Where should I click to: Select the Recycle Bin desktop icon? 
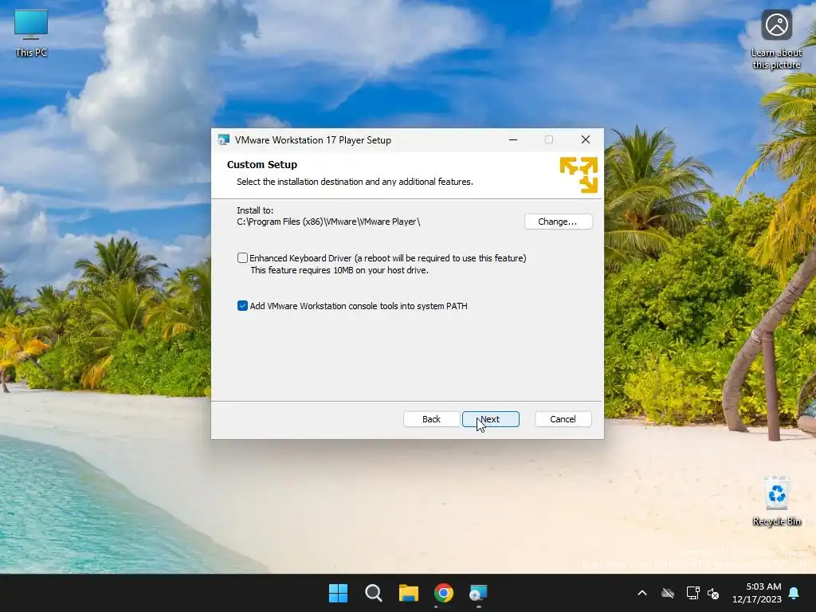[776, 501]
